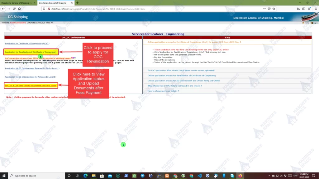Open PowerShell from the taskbar
This screenshot has width=319, height=179.
(x=126, y=176)
